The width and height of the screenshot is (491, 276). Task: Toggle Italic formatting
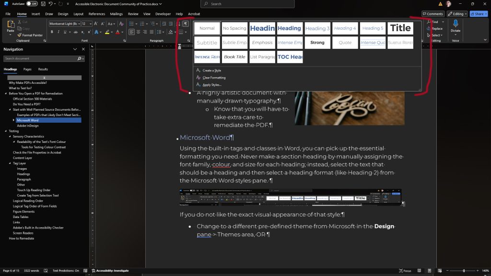pyautogui.click(x=58, y=32)
